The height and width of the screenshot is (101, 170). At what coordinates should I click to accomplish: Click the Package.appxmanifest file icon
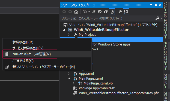point(75,88)
